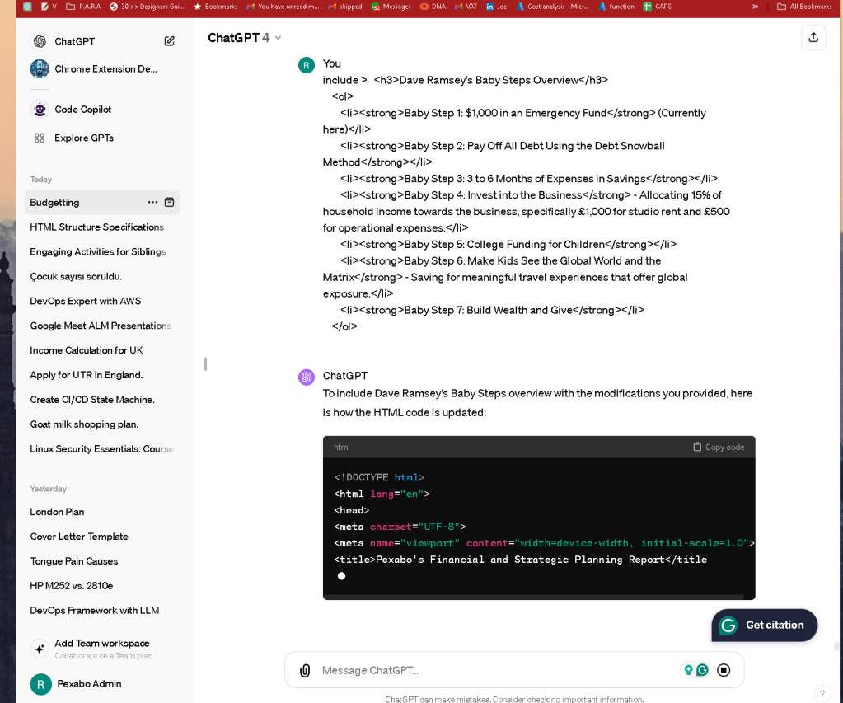
Task: Open Goat milk shopping plan chat
Action: click(102, 424)
